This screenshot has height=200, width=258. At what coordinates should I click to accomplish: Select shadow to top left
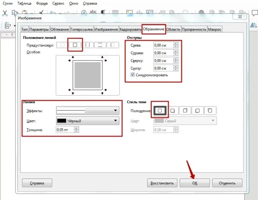[x=210, y=110]
